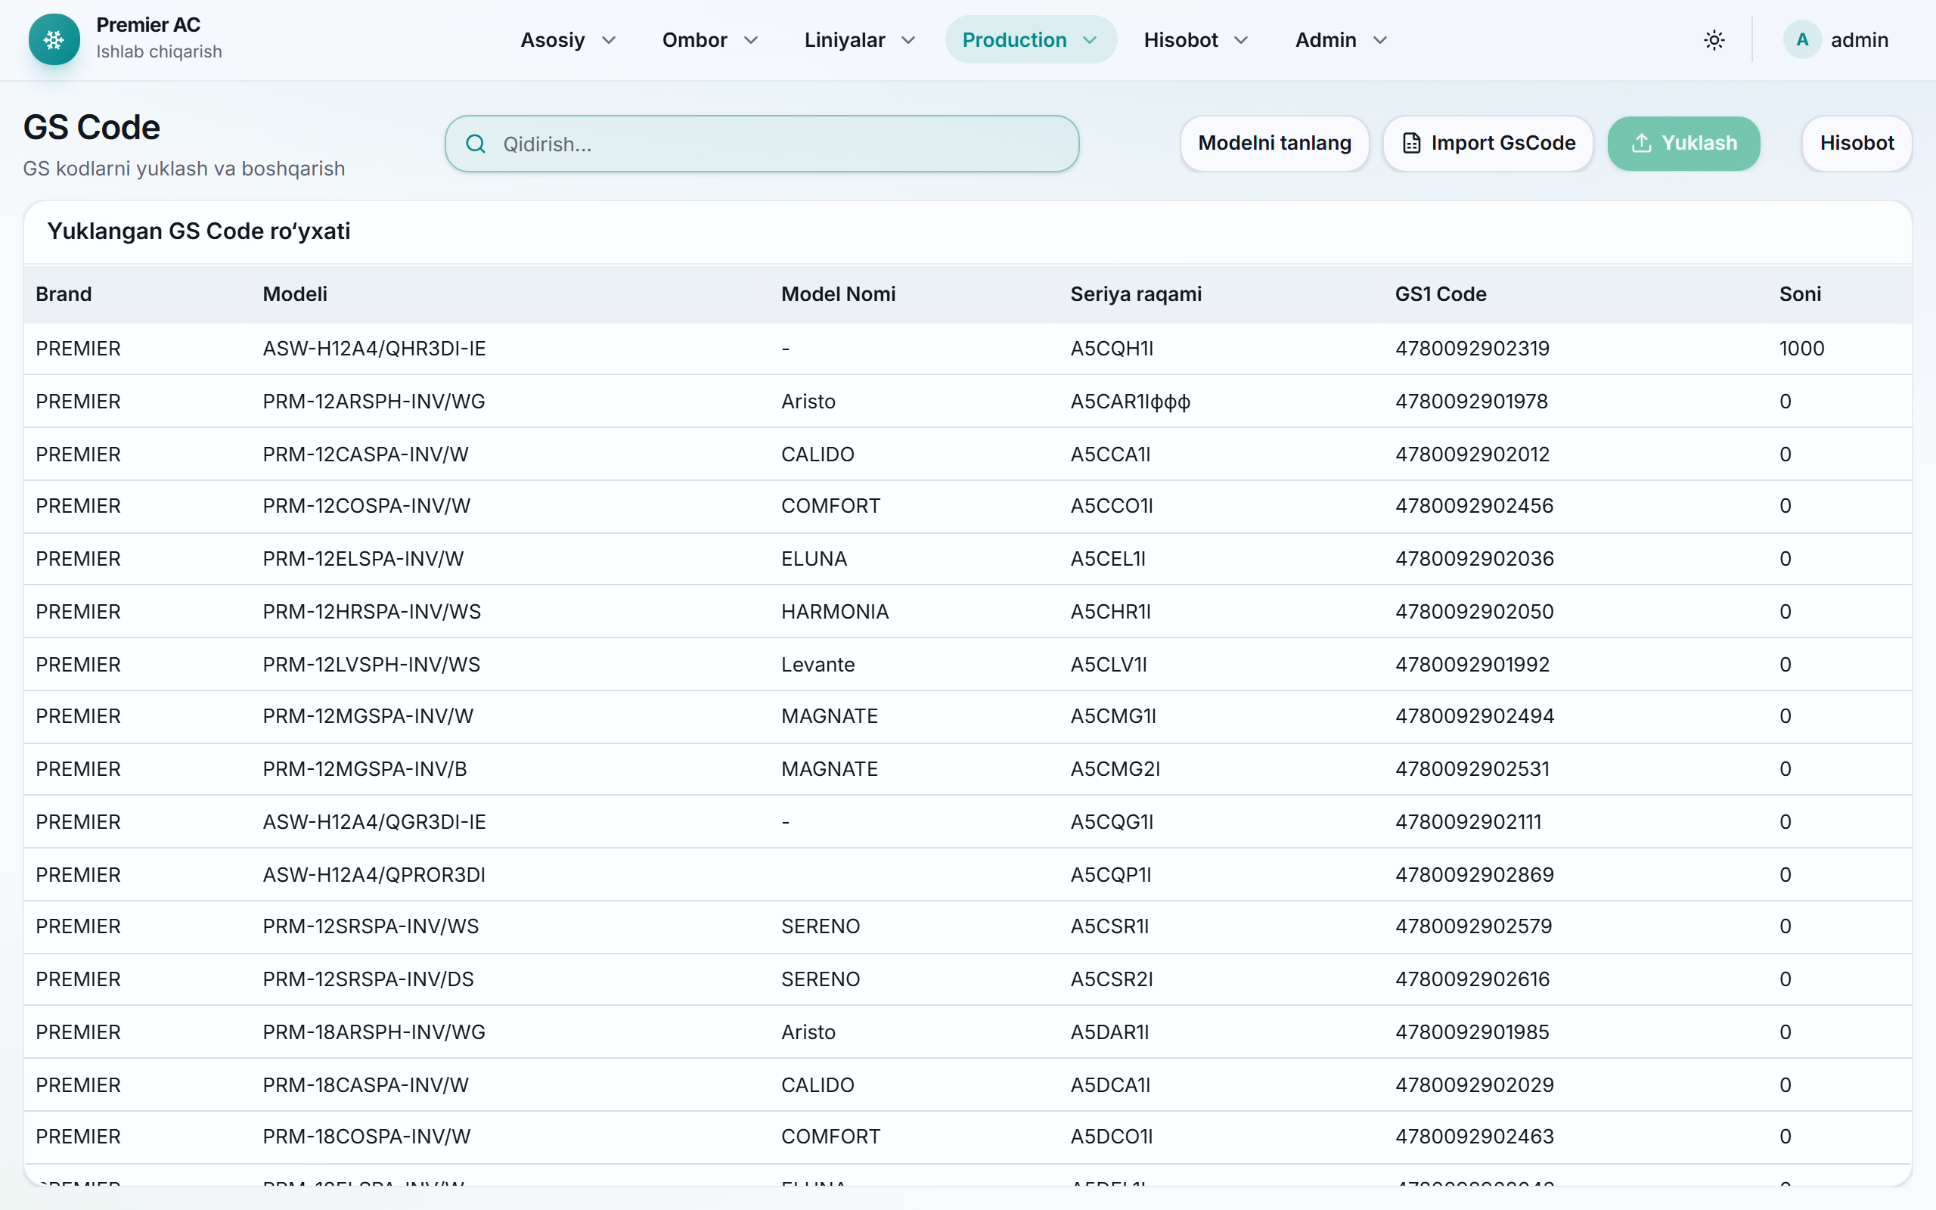The height and width of the screenshot is (1210, 1936).
Task: Click model name Levante
Action: tap(818, 664)
